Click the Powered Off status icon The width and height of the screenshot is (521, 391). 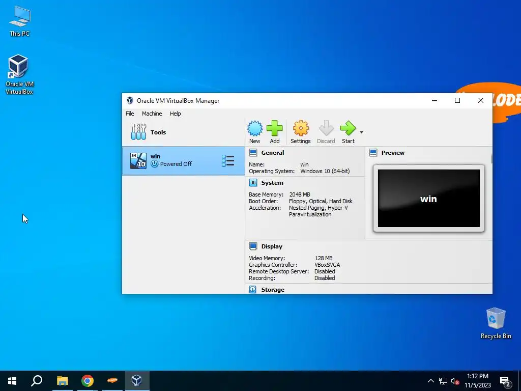[x=154, y=164]
